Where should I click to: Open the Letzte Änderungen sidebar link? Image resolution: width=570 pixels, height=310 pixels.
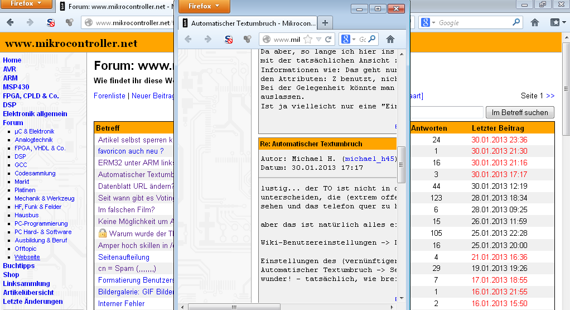click(x=33, y=301)
